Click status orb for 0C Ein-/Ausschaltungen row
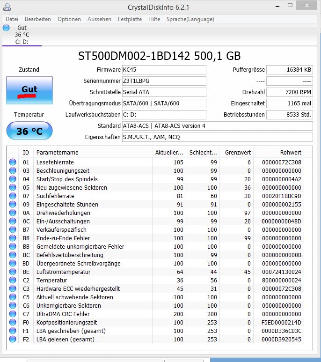This screenshot has width=321, height=362. (x=13, y=221)
